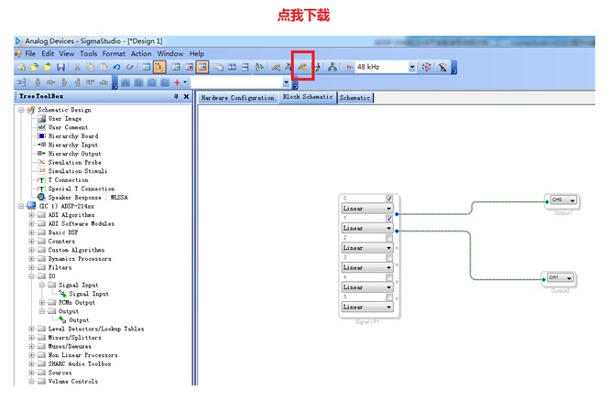Select T Connection tree item

pos(68,180)
